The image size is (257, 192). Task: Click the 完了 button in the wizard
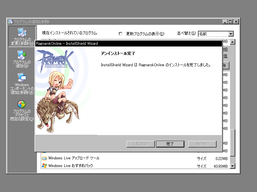pyautogui.click(x=170, y=144)
